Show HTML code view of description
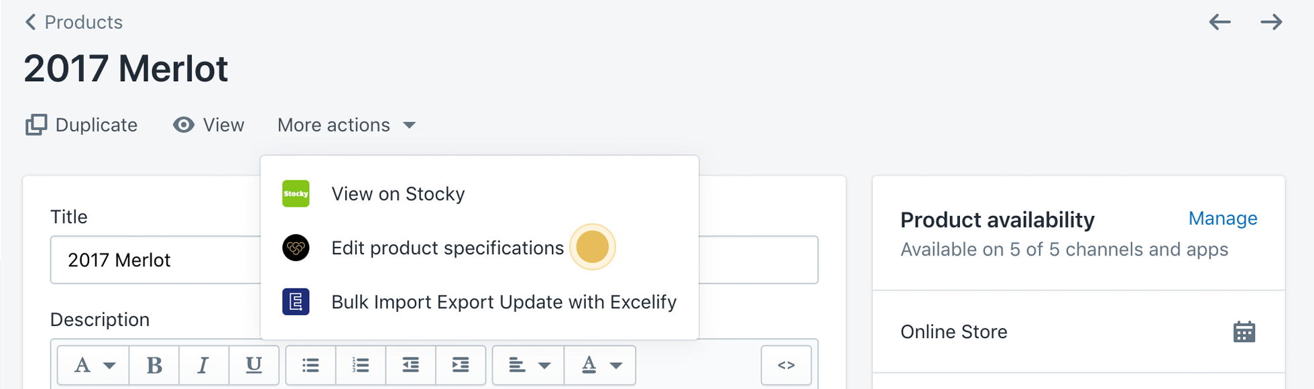 pos(786,365)
